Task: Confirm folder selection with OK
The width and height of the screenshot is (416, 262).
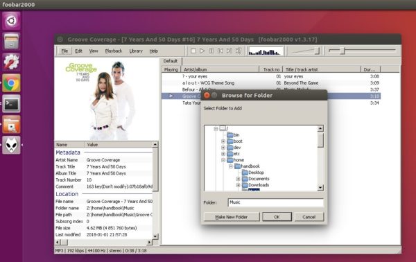Action: [277, 217]
